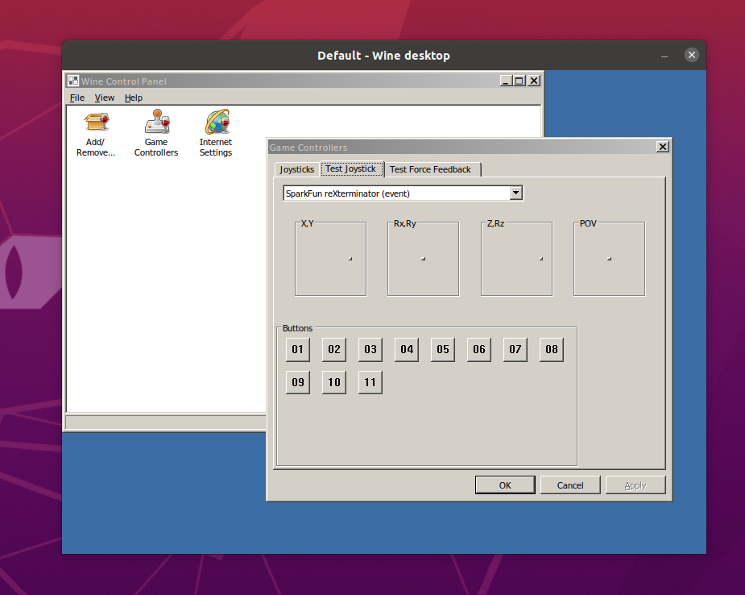Click the Rx,Ry axis position marker
745x595 pixels.
pos(424,259)
